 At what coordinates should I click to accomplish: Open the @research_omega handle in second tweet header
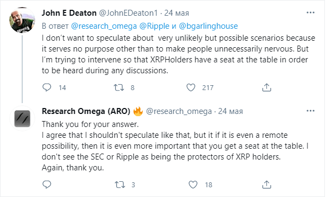click(x=179, y=111)
